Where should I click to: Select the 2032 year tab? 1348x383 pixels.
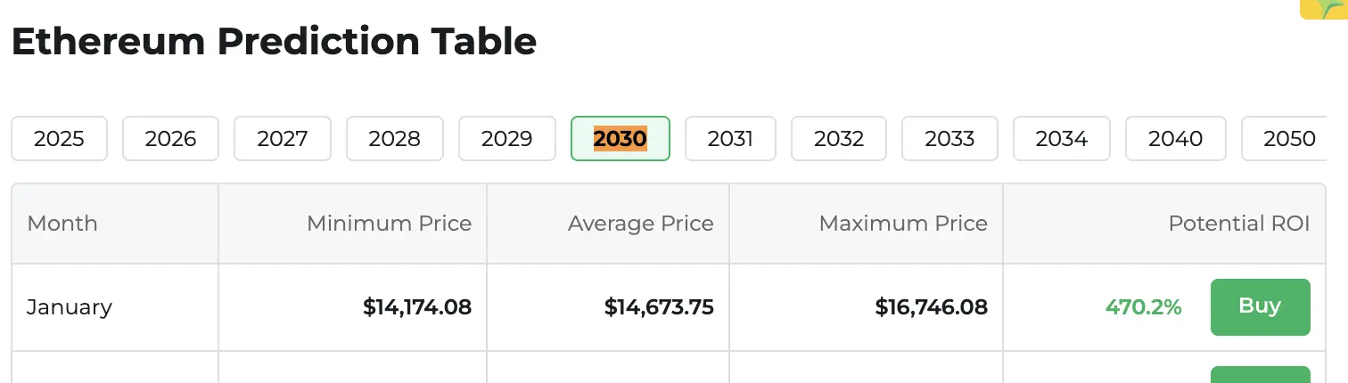(x=839, y=139)
